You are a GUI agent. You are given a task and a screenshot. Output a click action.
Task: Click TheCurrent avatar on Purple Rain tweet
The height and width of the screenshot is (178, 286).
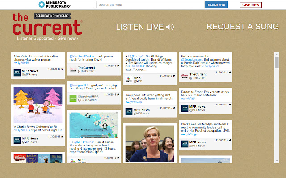click(185, 76)
